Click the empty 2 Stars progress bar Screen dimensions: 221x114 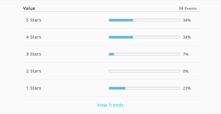coord(144,71)
